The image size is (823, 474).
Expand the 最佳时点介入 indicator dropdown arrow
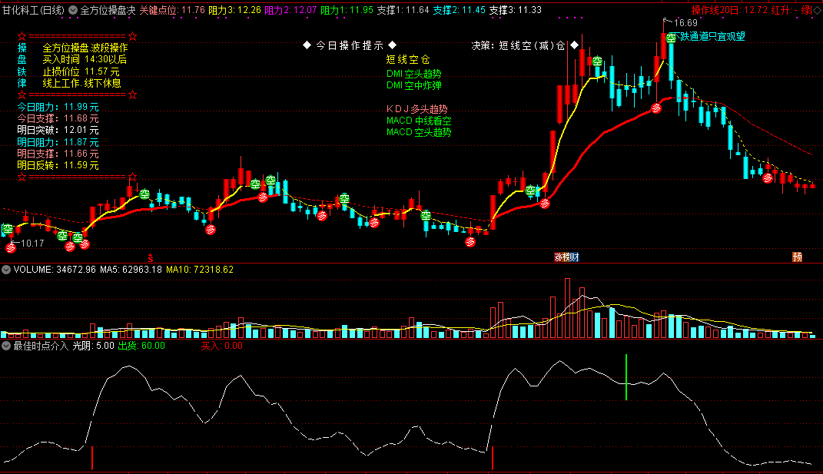6,346
